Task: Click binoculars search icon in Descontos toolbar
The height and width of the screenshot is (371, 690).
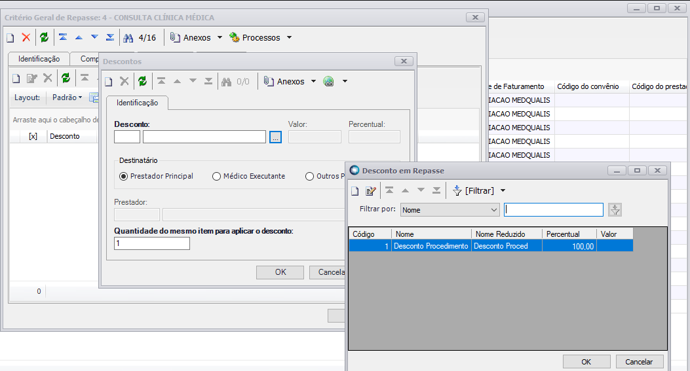Action: point(227,82)
